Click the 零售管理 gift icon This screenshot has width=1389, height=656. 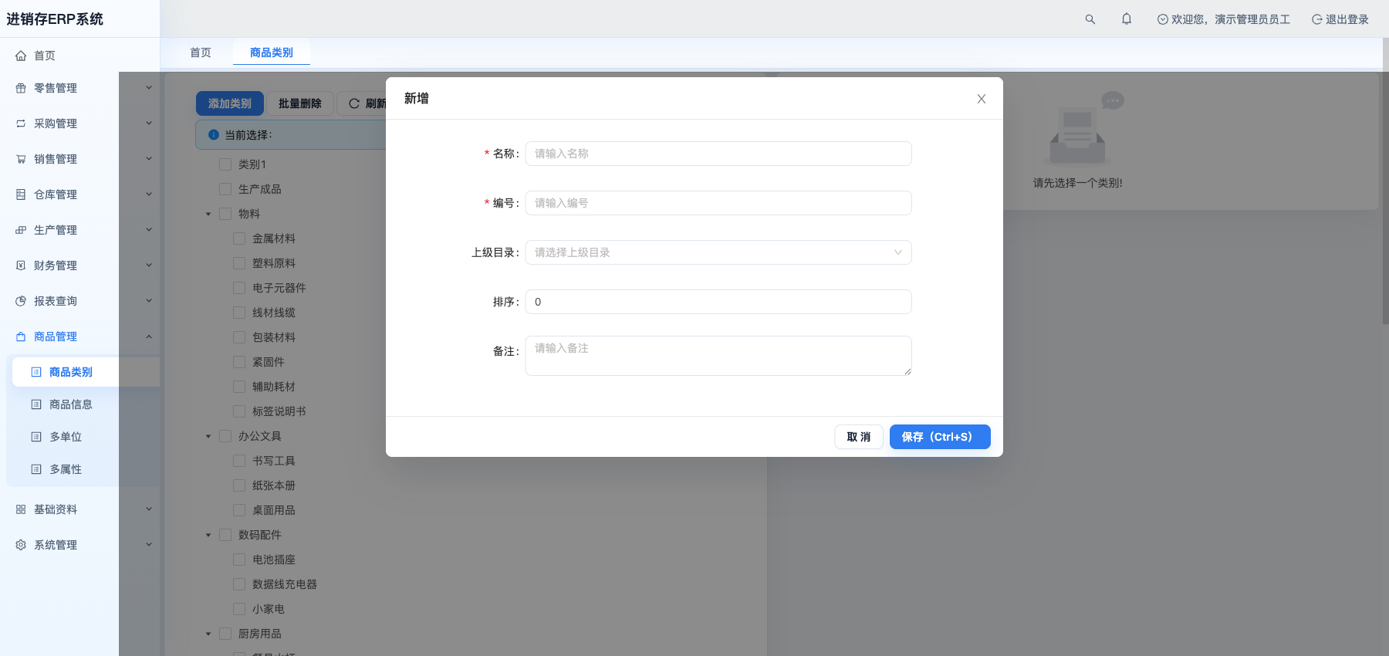pyautogui.click(x=21, y=88)
